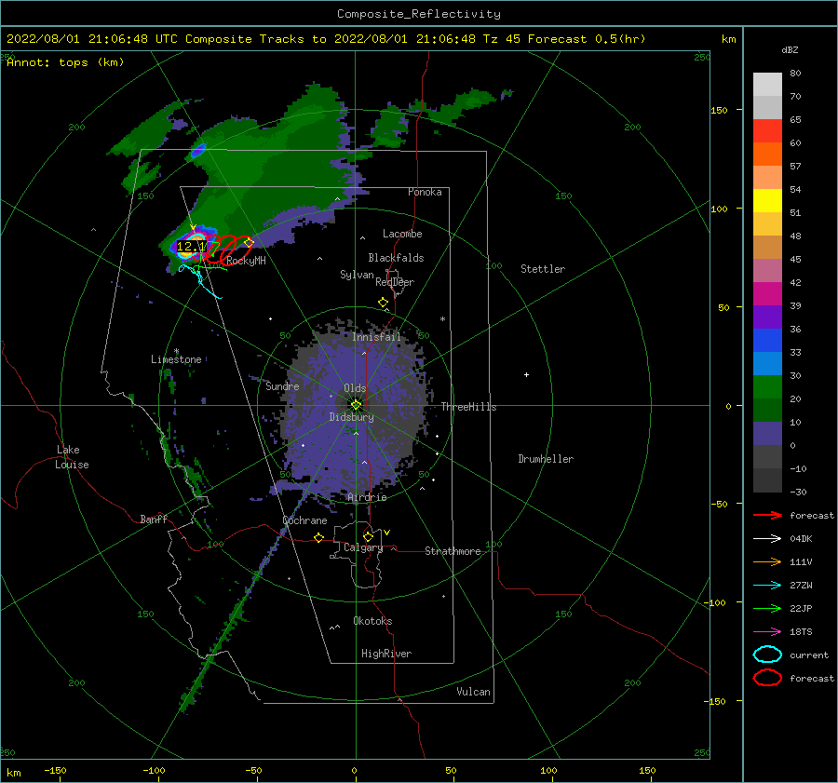Viewport: 838px width, 783px height.
Task: Click the Sundre place label
Action: pos(282,385)
